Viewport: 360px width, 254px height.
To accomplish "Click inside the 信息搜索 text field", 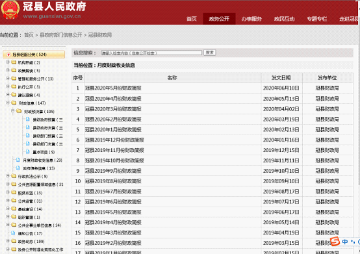I will click(151, 53).
